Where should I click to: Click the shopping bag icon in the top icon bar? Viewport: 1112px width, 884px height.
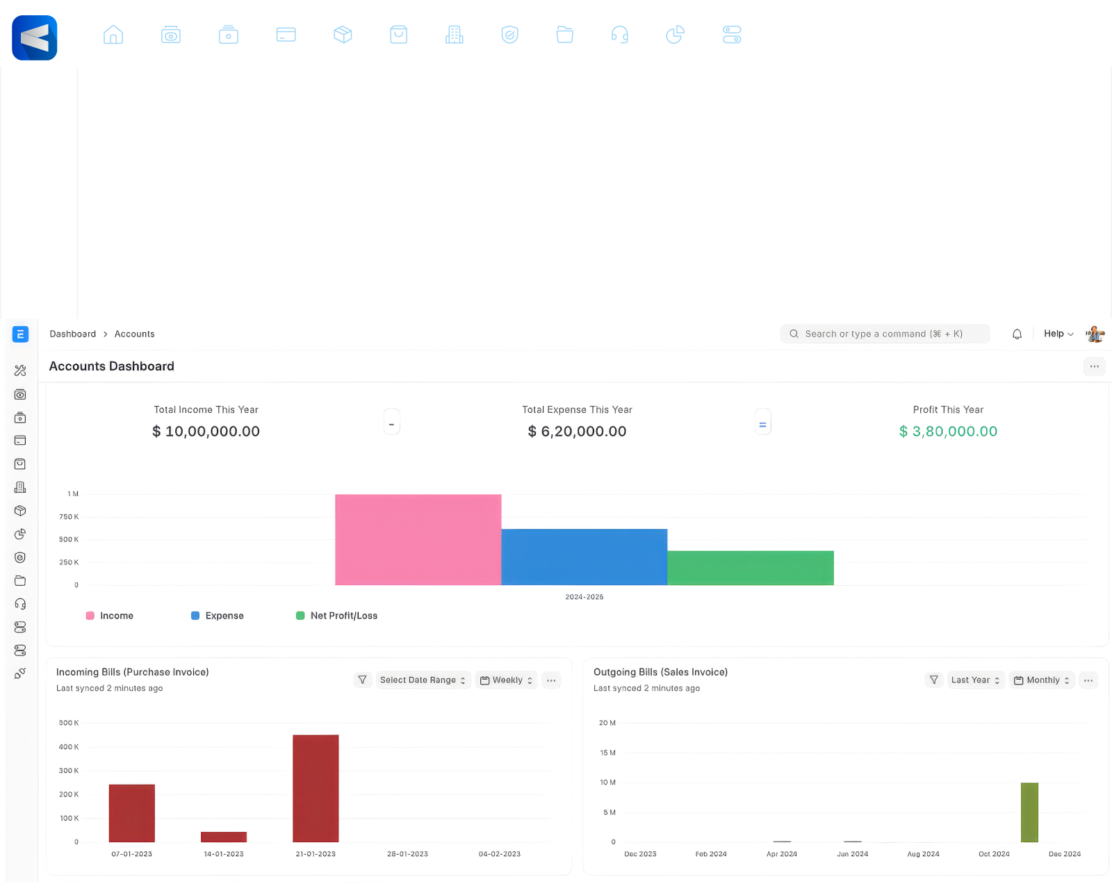tap(399, 35)
